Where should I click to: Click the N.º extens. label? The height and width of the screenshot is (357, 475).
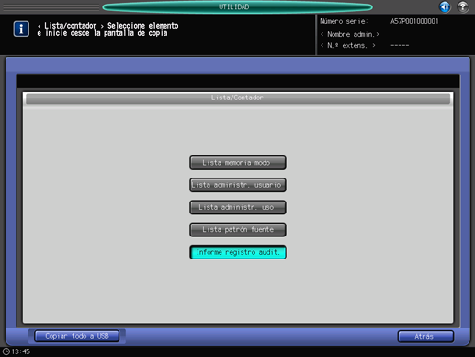click(x=348, y=46)
